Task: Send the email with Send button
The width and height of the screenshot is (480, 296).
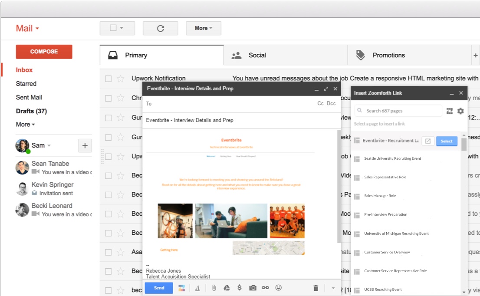Action: coord(159,288)
